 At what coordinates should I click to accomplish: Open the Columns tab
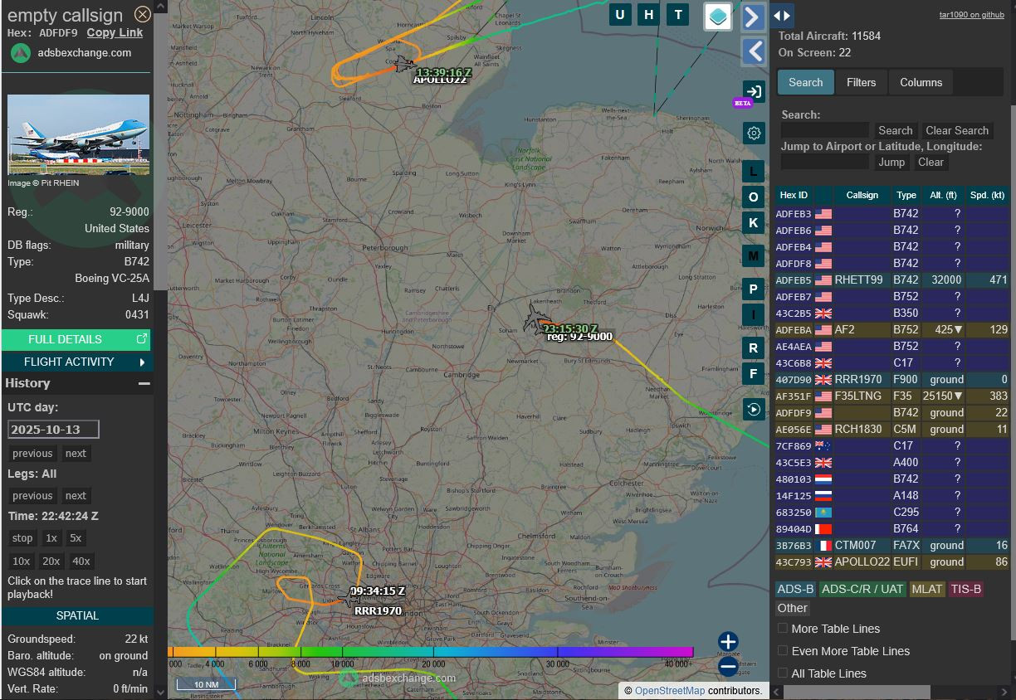coord(921,82)
